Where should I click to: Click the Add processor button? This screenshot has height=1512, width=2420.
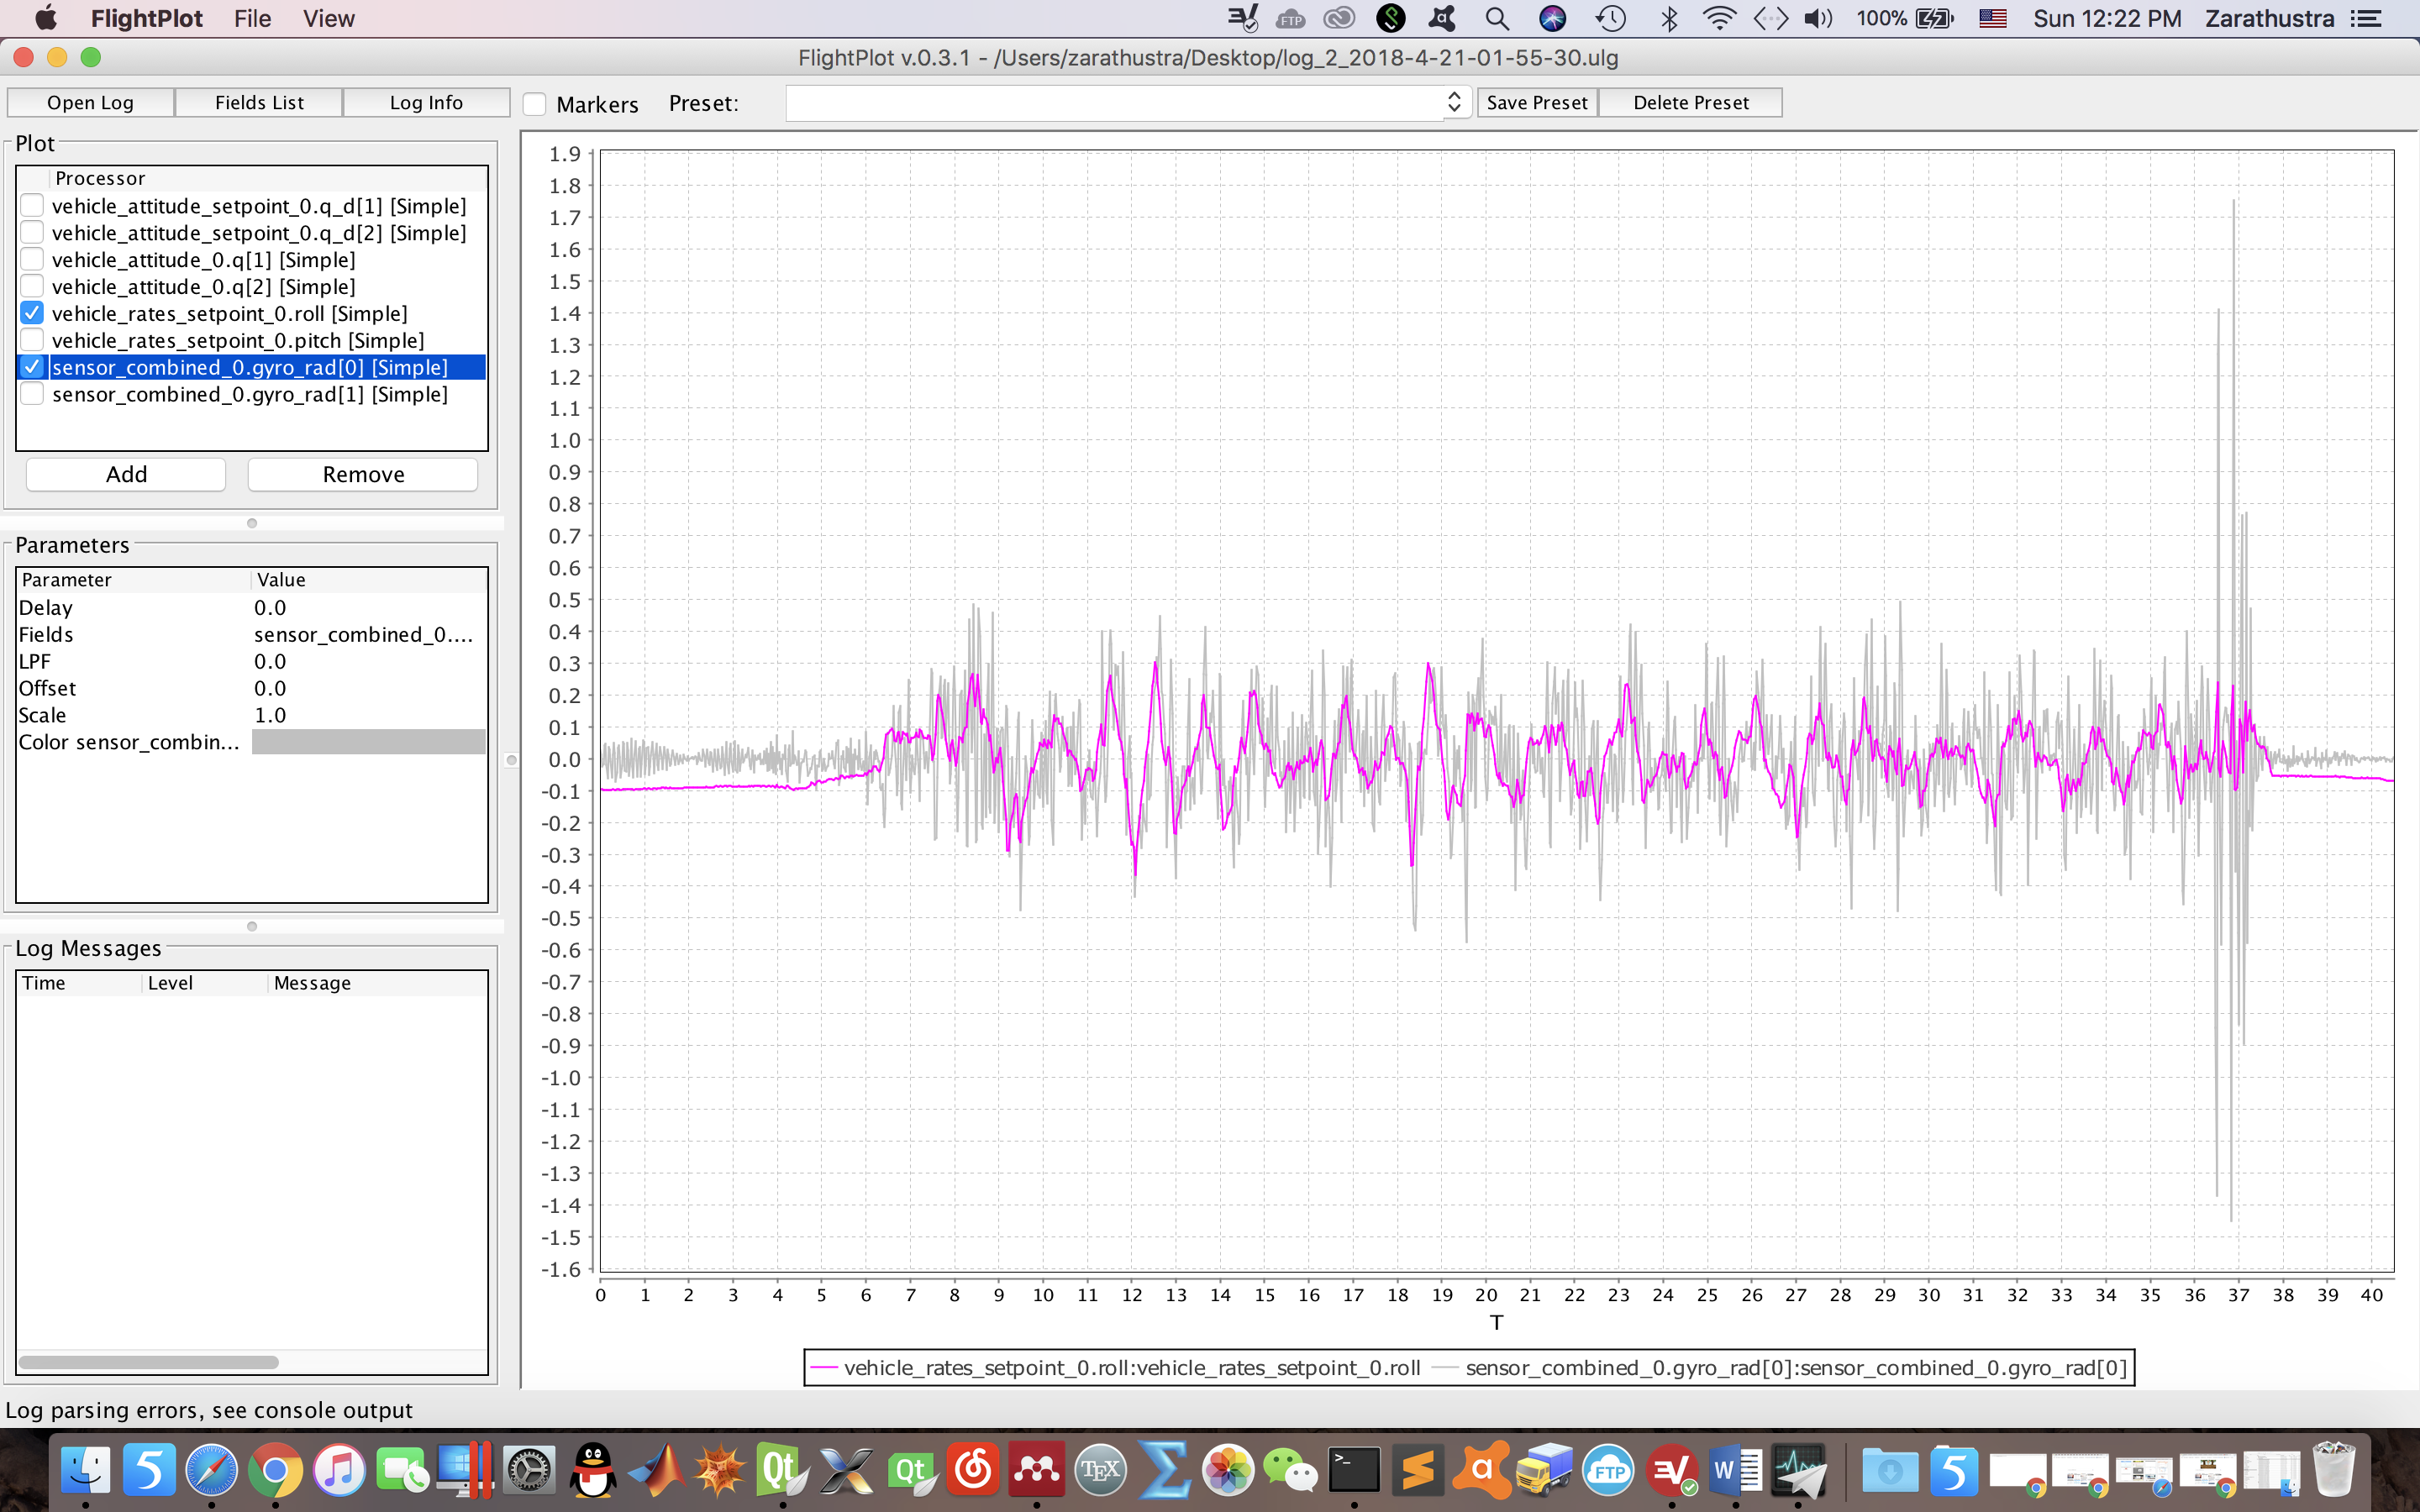click(x=126, y=474)
